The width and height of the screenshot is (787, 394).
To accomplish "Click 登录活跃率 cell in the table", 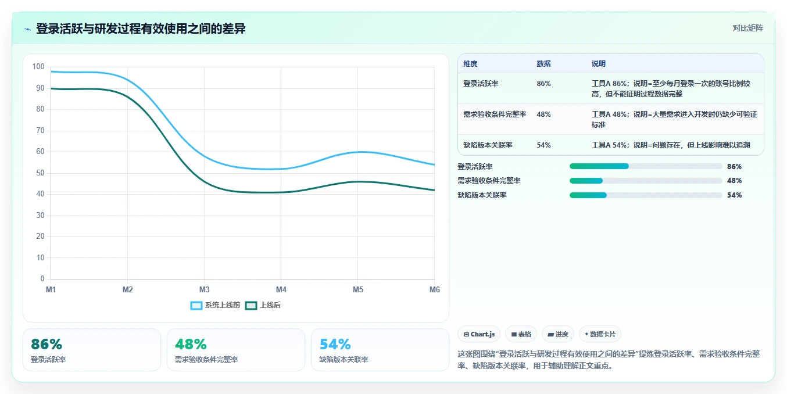I will pos(481,84).
